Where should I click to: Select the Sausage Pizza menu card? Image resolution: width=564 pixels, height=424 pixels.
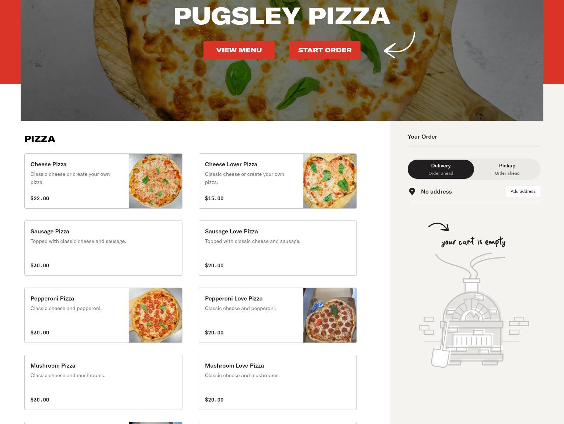tap(103, 248)
